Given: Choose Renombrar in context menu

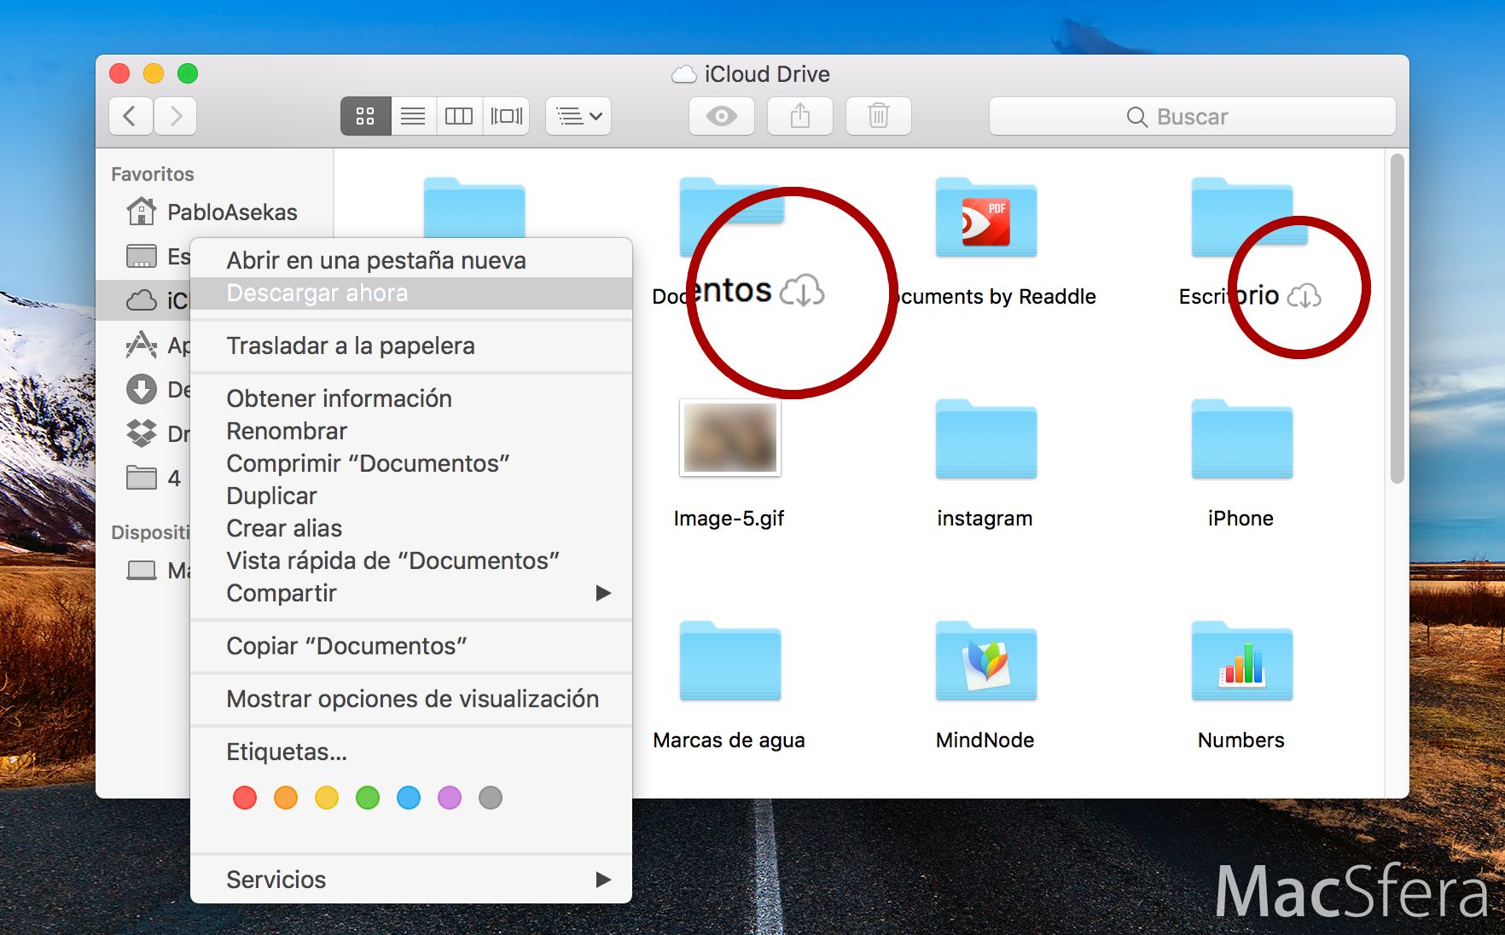Looking at the screenshot, I should [411, 431].
